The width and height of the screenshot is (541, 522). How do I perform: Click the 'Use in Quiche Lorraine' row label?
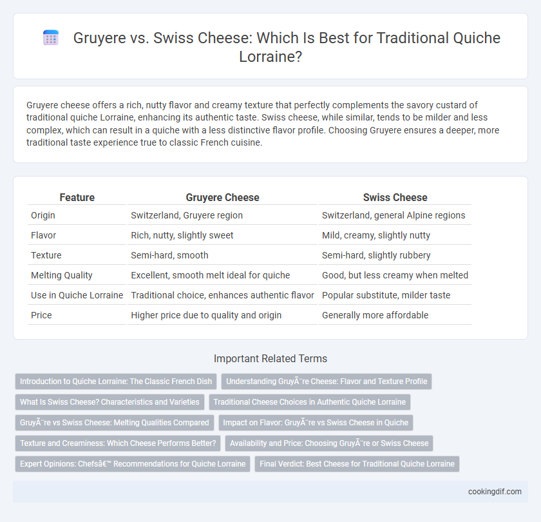(77, 295)
